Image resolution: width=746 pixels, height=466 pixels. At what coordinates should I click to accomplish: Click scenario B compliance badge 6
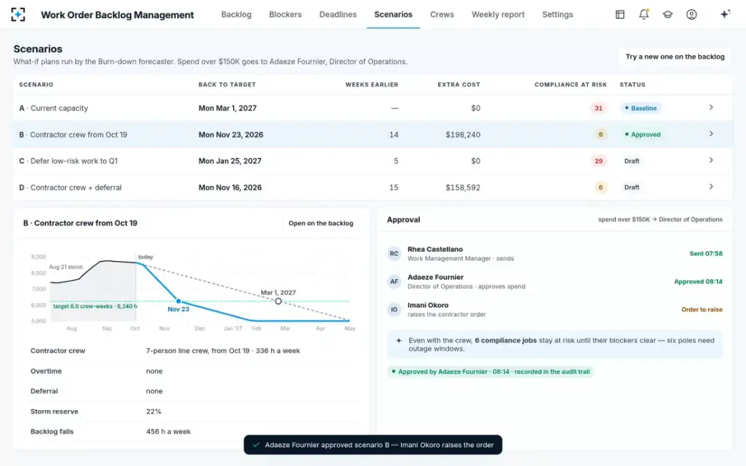point(601,134)
